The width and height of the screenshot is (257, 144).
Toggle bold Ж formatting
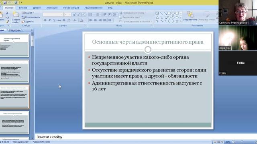coord(45,20)
